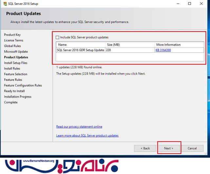
Task: Select Microsoft Update step in sidebar
Action: [16, 52]
